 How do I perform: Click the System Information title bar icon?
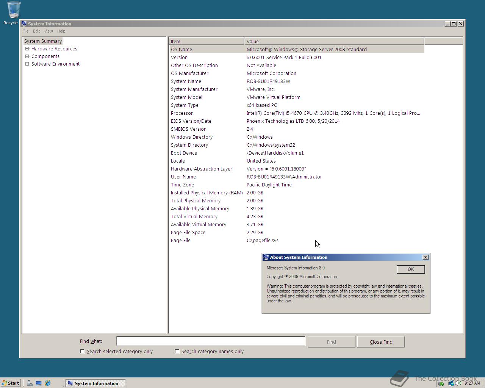point(24,23)
